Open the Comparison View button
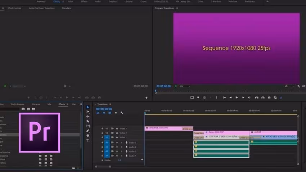Image resolution: width=306 pixels, height=172 pixels. click(x=275, y=98)
